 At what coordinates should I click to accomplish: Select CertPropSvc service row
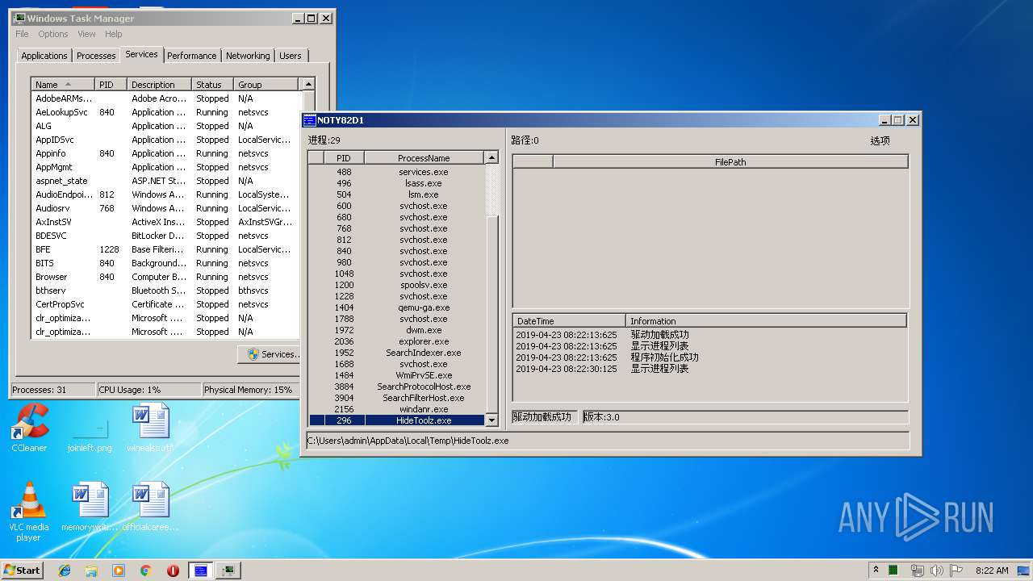[165, 304]
